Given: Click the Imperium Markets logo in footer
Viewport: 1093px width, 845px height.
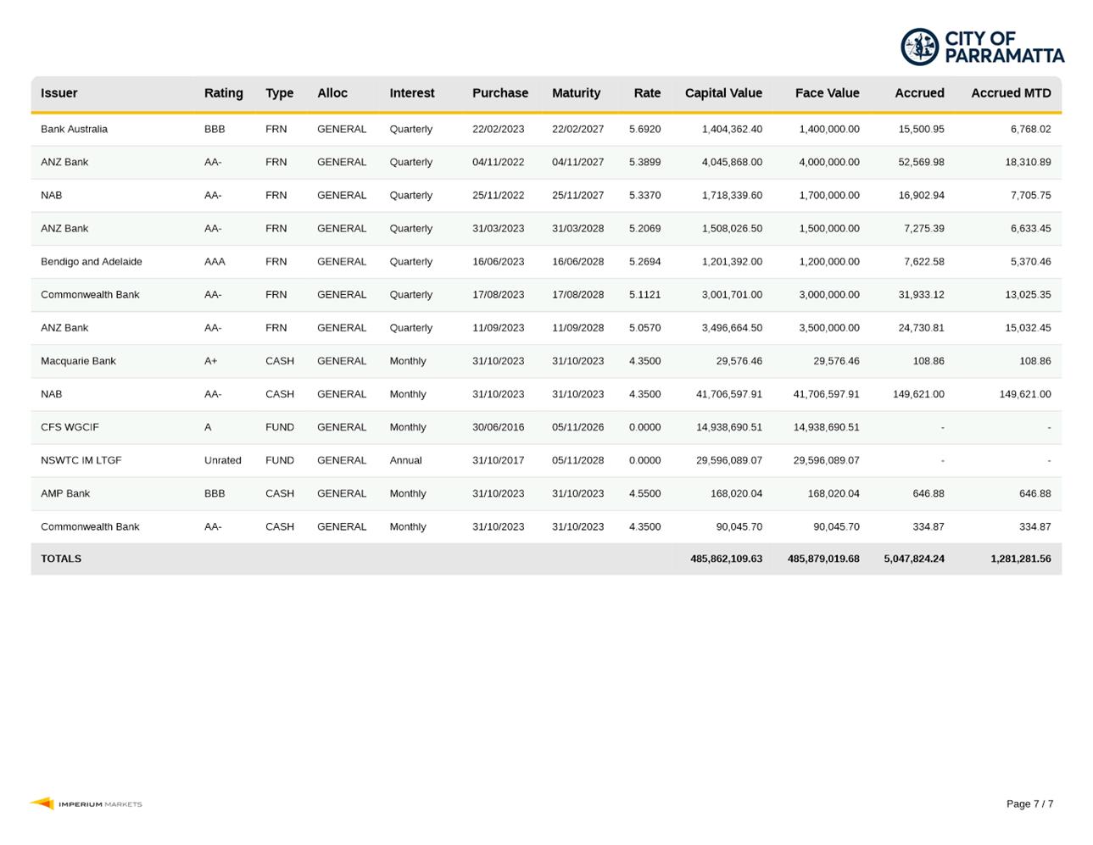Looking at the screenshot, I should 86,803.
